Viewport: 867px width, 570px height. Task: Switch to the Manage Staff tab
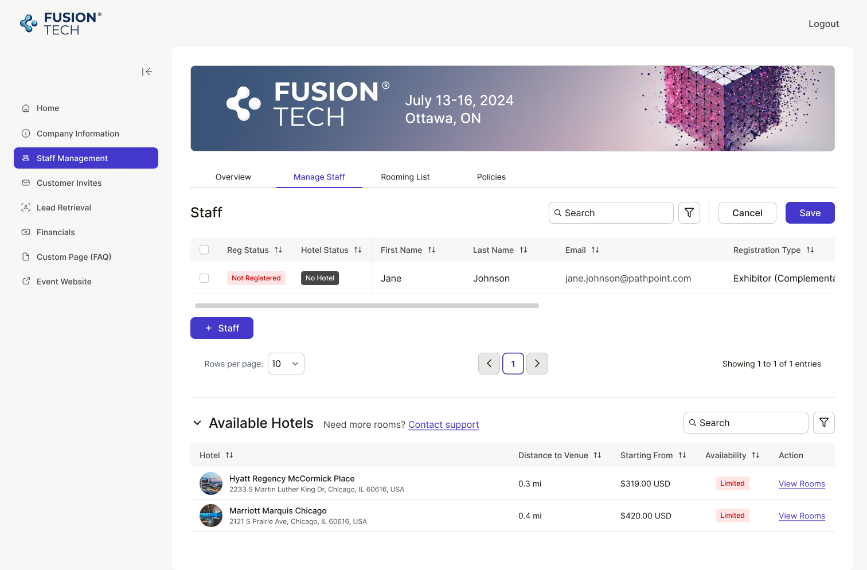[x=319, y=177]
